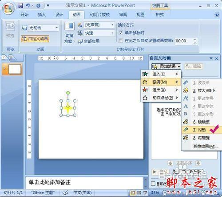
Task: Click move up reorder arrow icon
Action: coord(170,163)
